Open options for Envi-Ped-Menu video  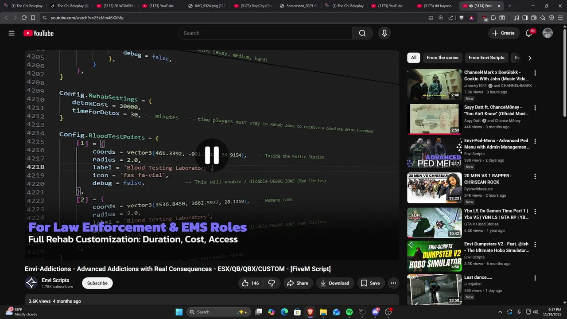tap(535, 141)
